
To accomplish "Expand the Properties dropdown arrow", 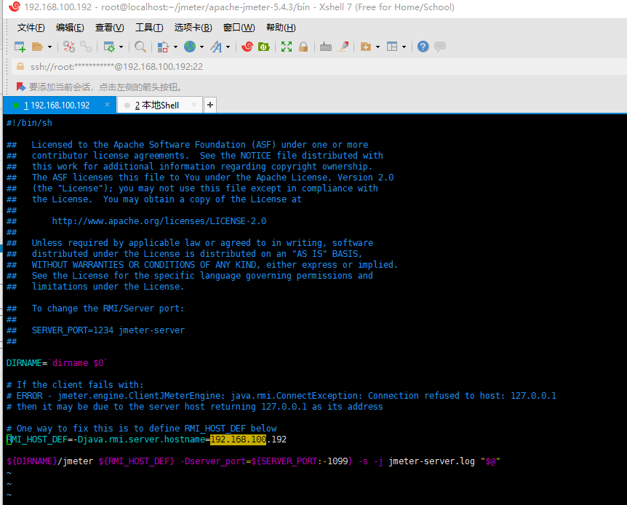I will click(x=121, y=47).
